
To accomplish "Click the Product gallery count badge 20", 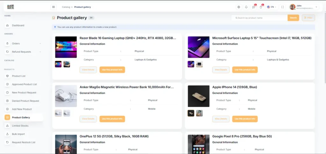I will (x=91, y=18).
